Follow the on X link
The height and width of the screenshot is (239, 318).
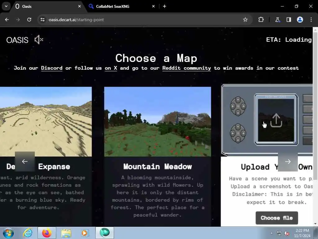pyautogui.click(x=111, y=68)
